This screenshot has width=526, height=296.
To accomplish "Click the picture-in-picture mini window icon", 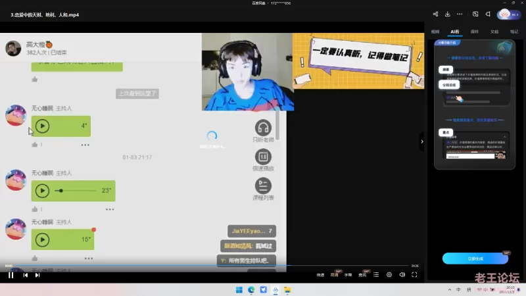I will (x=475, y=14).
